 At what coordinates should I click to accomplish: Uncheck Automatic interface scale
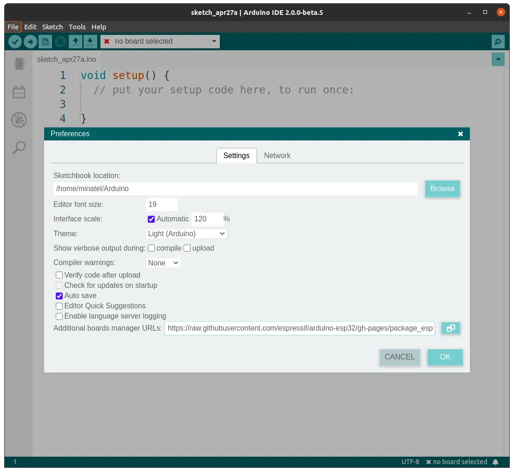point(151,219)
